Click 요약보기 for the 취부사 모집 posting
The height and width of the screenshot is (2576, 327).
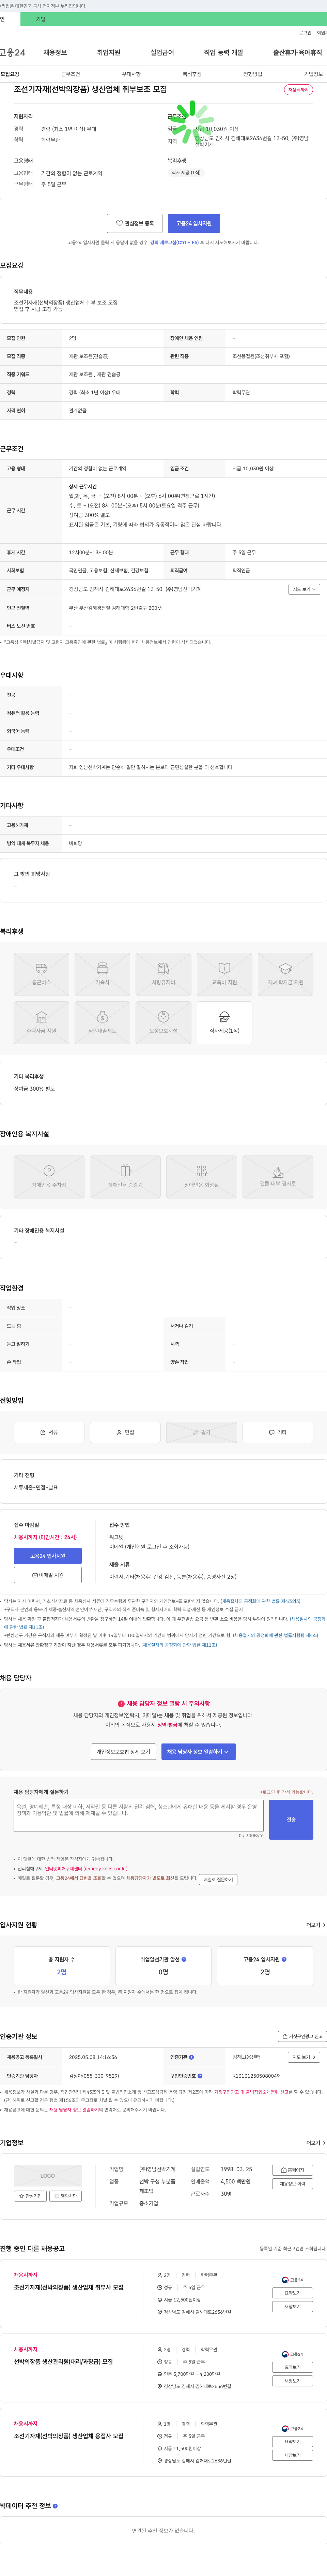click(x=292, y=2293)
